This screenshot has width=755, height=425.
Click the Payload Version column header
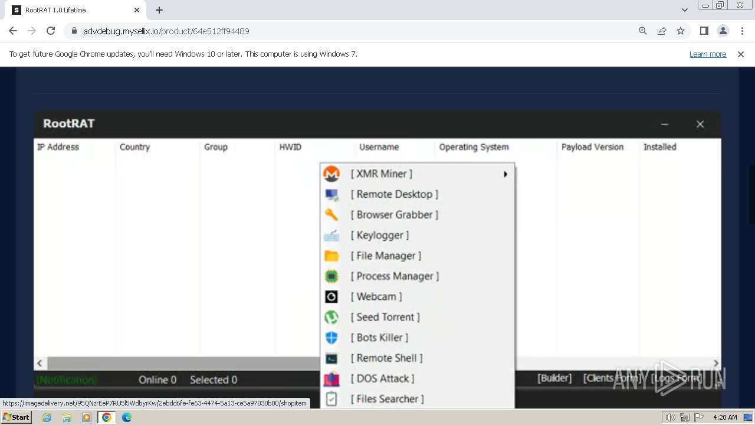(592, 147)
